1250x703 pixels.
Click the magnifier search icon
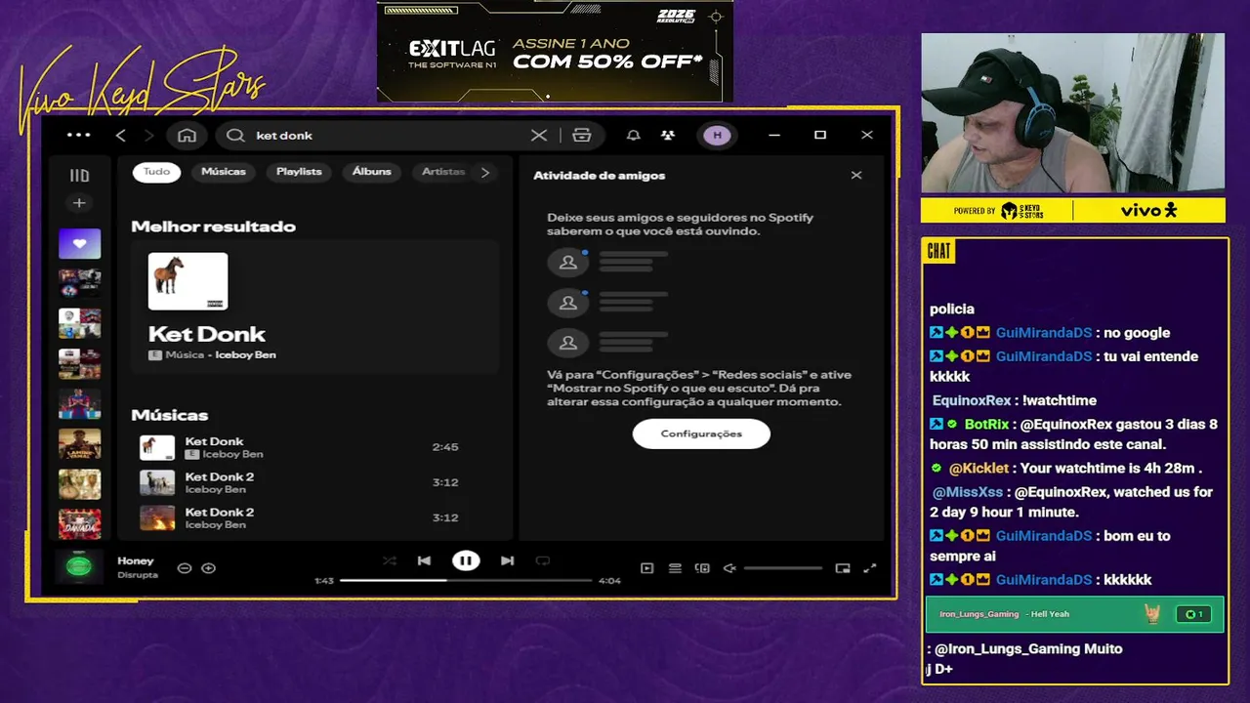click(235, 136)
